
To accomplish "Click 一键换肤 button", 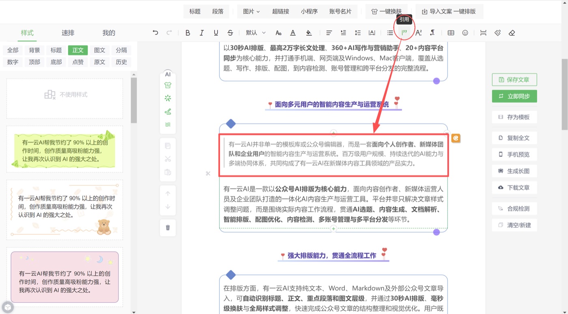I will [x=387, y=11].
